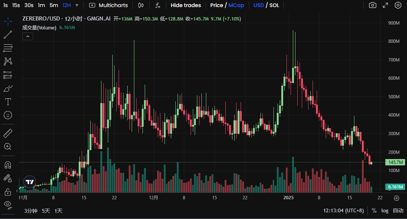Select the text annotation tool
407x219 pixels.
[8, 102]
